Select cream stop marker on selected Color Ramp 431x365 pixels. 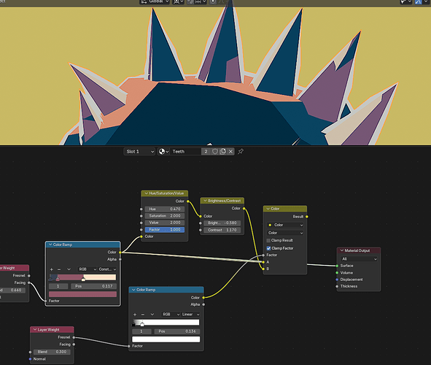coord(83,279)
